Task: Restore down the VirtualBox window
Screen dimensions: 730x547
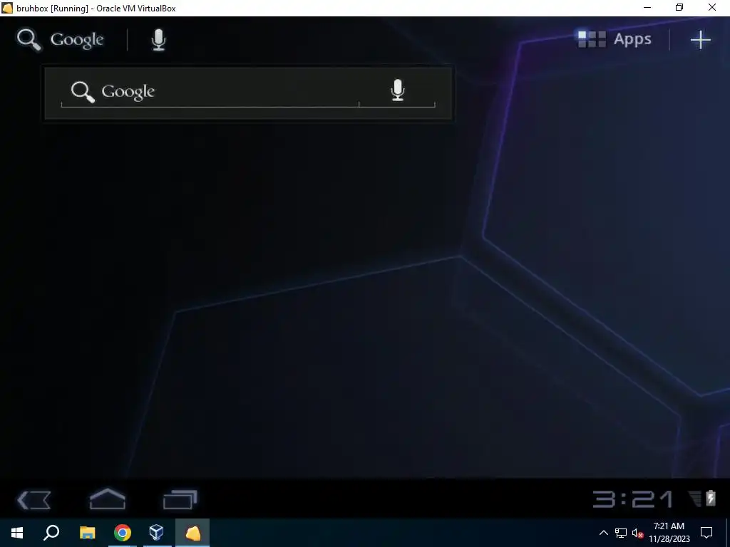Action: point(679,7)
